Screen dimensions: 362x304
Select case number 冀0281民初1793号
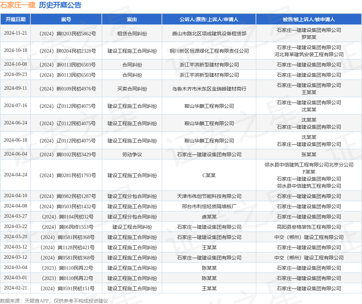[x=68, y=175]
